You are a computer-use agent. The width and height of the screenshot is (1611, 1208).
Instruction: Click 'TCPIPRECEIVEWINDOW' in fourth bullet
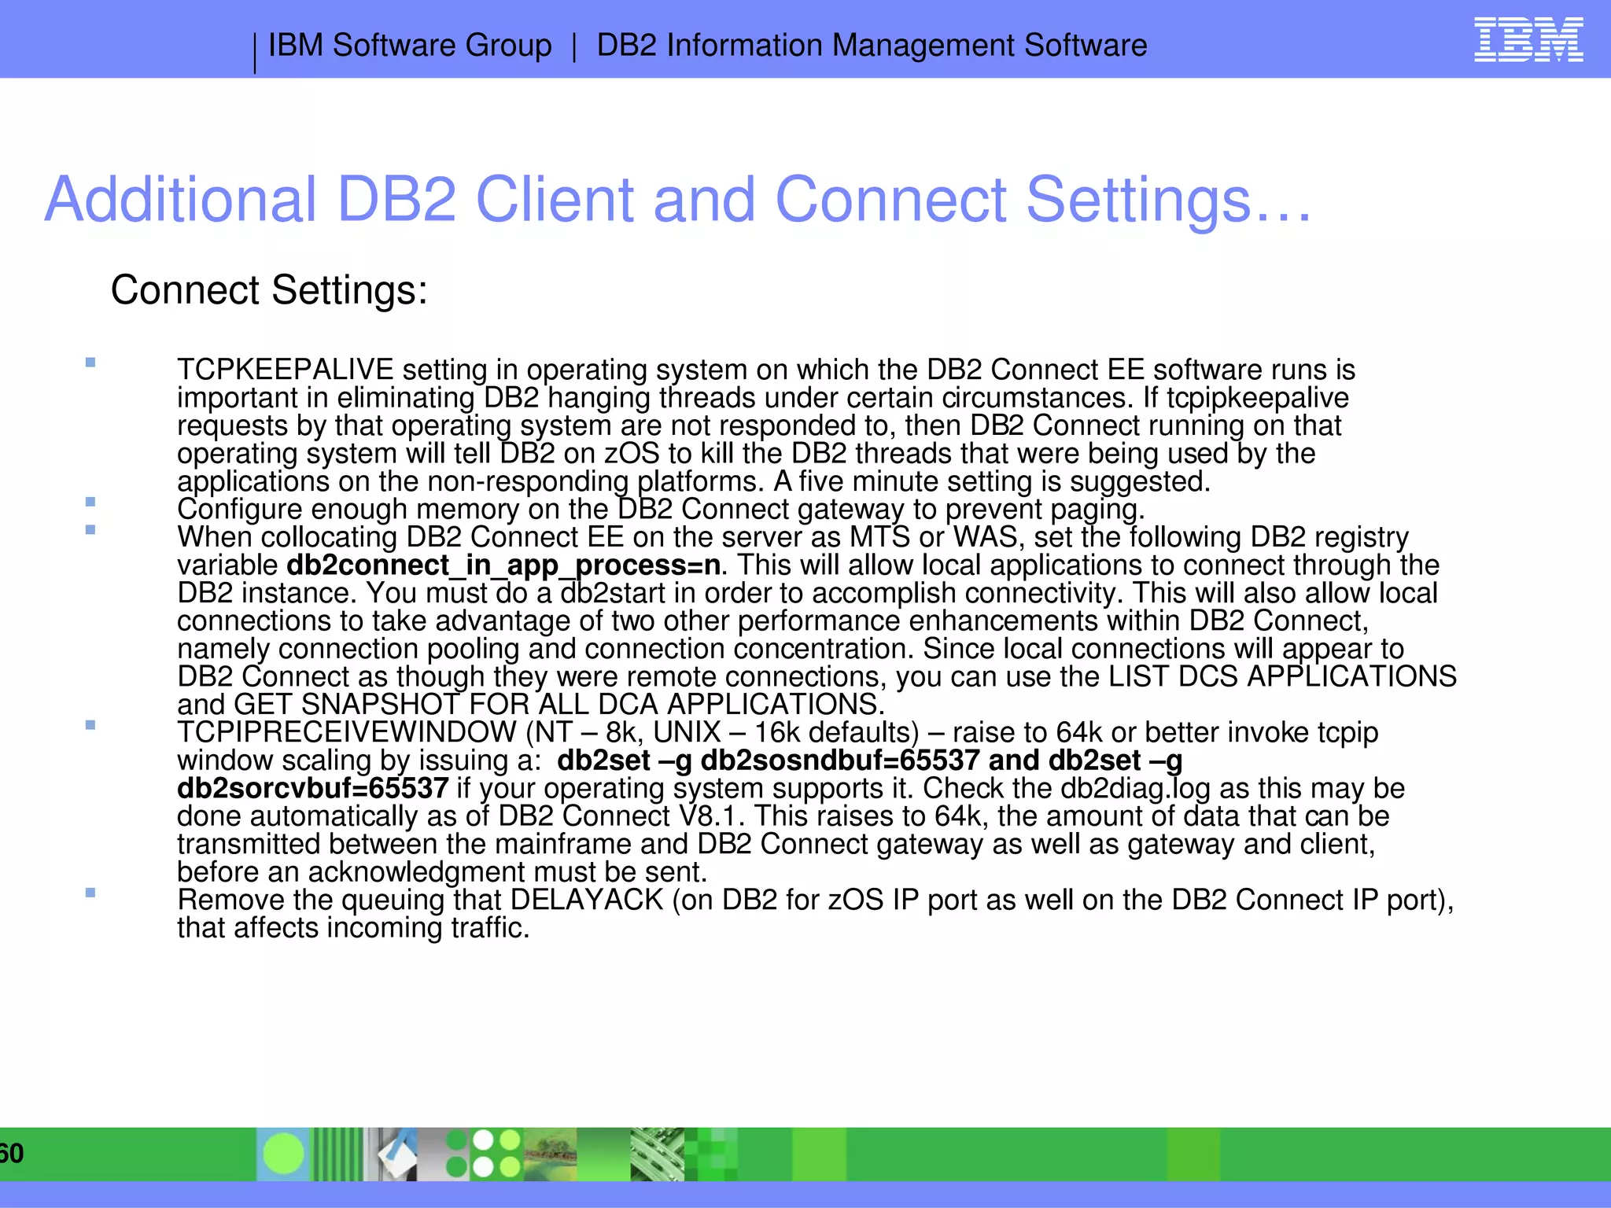347,732
